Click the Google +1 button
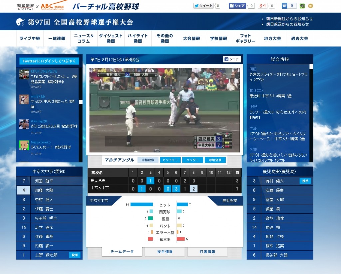Screen dimensions: 341x274 (263, 6)
